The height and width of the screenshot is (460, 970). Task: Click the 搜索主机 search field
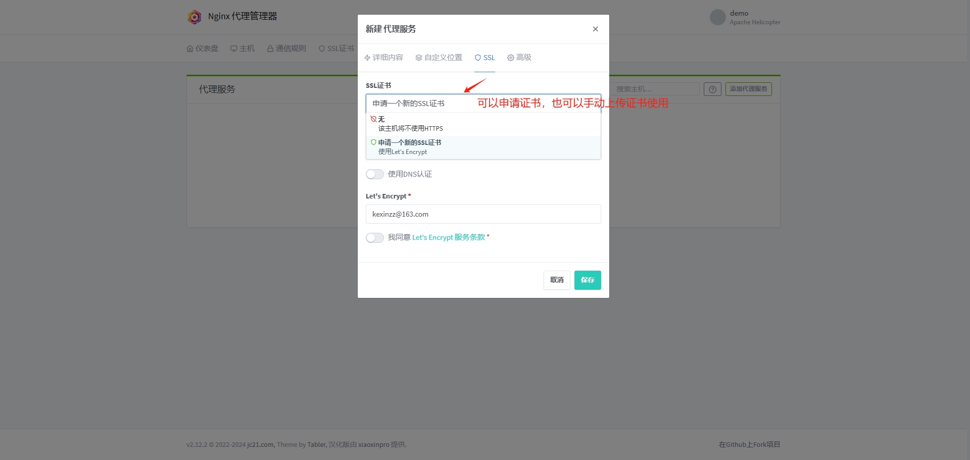(x=654, y=89)
